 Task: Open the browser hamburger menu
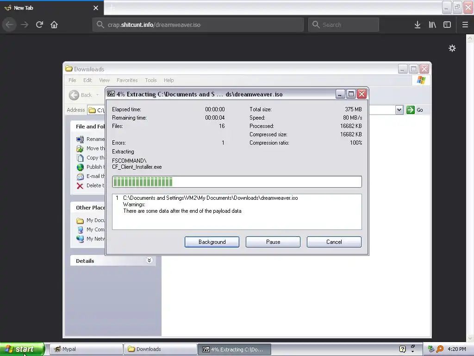(465, 25)
